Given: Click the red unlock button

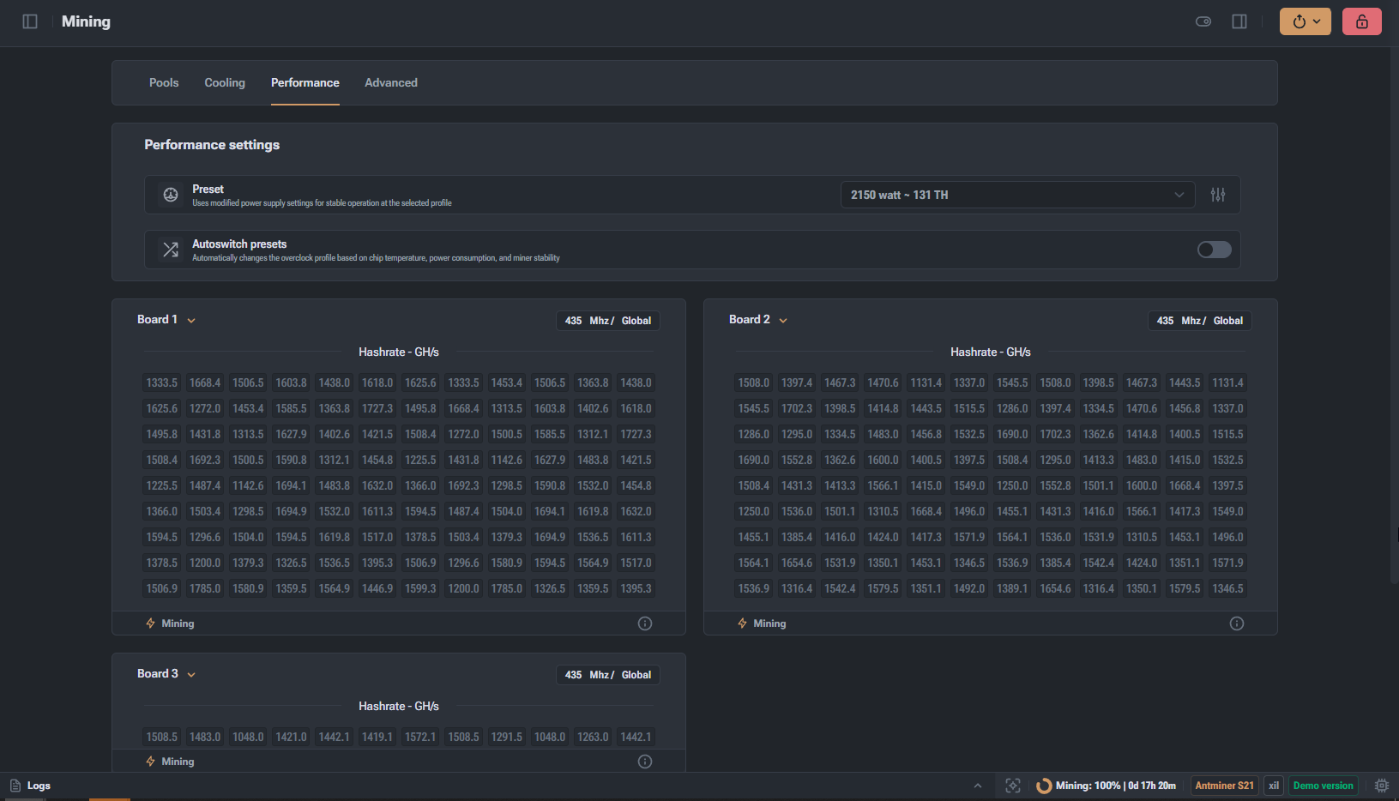Looking at the screenshot, I should click(1362, 21).
